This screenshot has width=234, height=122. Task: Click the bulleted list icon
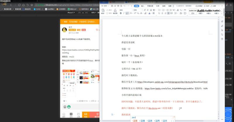click(x=159, y=10)
